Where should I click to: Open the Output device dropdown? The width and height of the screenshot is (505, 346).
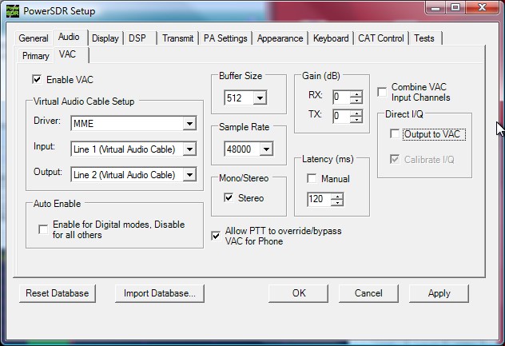click(x=189, y=175)
